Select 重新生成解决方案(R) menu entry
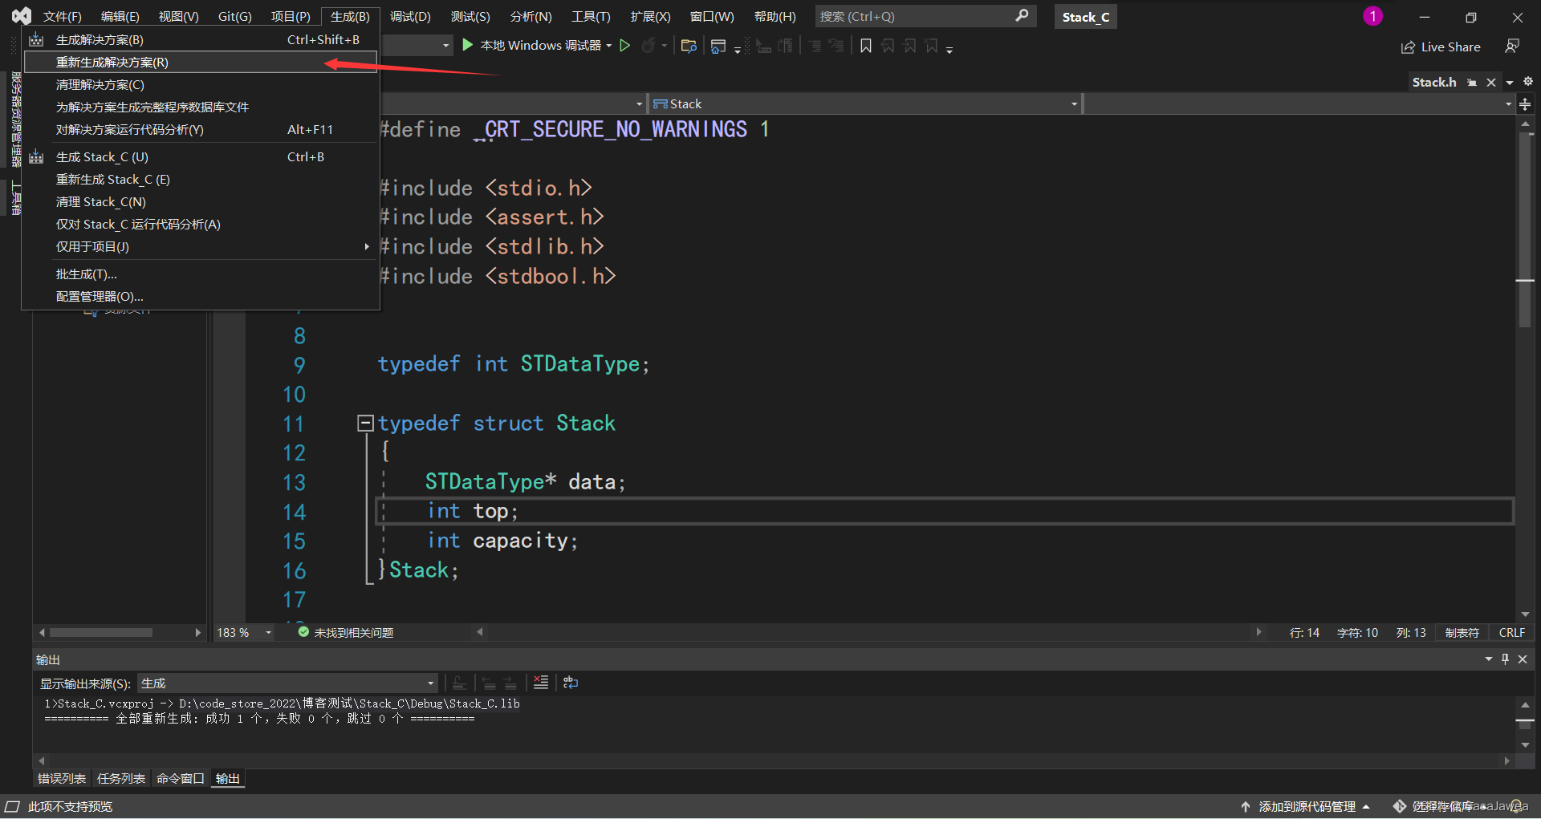Image resolution: width=1541 pixels, height=819 pixels. pyautogui.click(x=201, y=63)
